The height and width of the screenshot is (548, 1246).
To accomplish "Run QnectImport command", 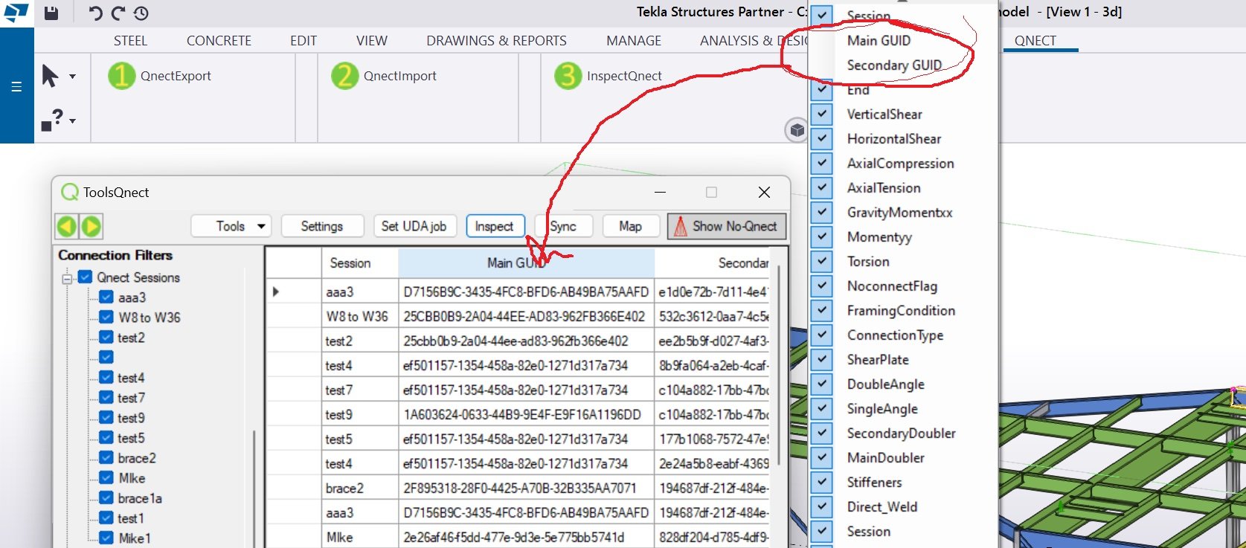I will coord(384,76).
